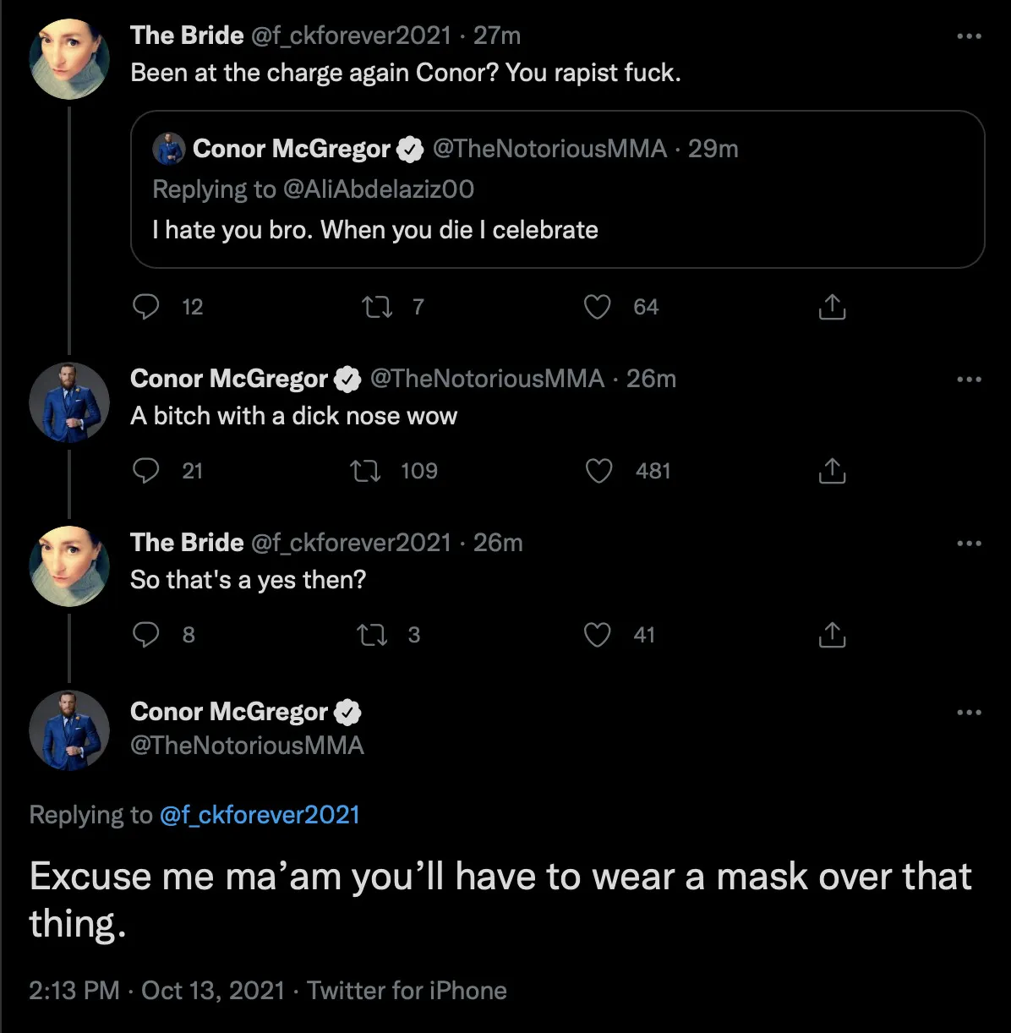The image size is (1011, 1033).
Task: Open the more options menu on the first tweet
Action: [970, 36]
